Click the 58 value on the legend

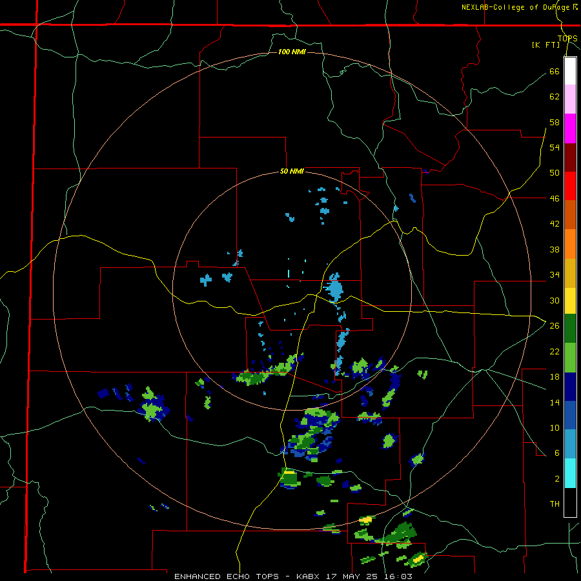pyautogui.click(x=555, y=122)
